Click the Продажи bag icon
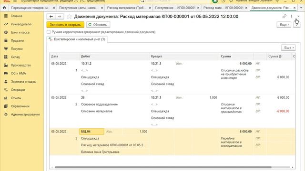 point(6,40)
